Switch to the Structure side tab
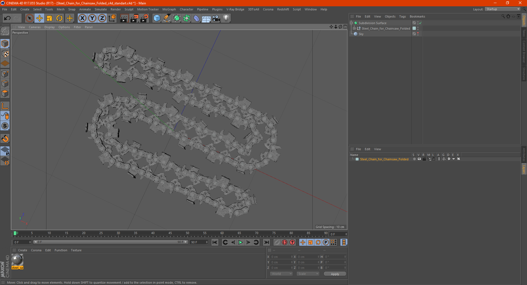 click(524, 73)
